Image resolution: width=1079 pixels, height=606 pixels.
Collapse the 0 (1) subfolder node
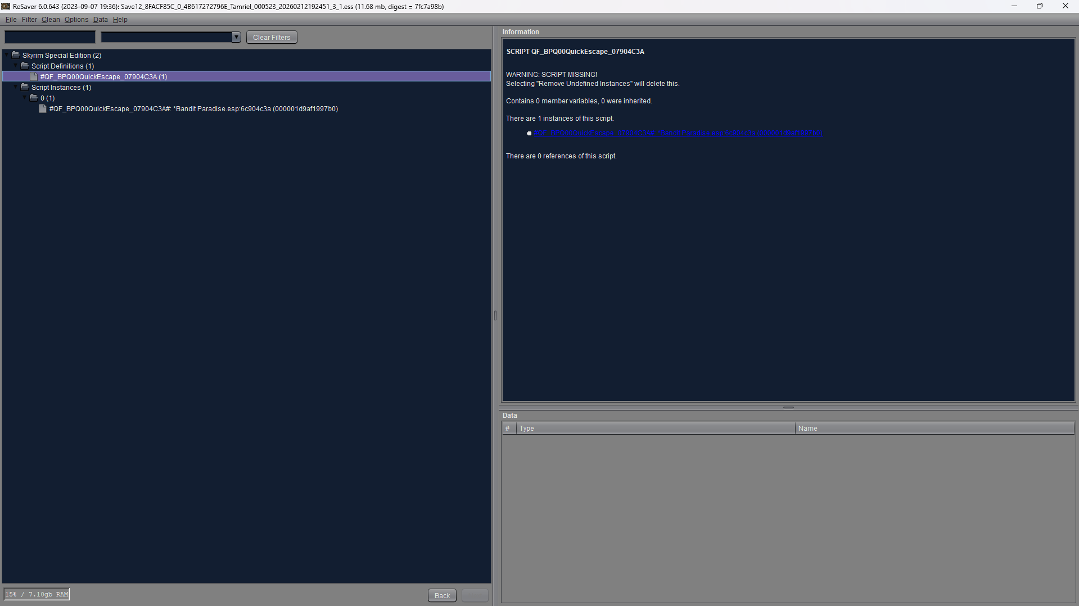pos(25,98)
